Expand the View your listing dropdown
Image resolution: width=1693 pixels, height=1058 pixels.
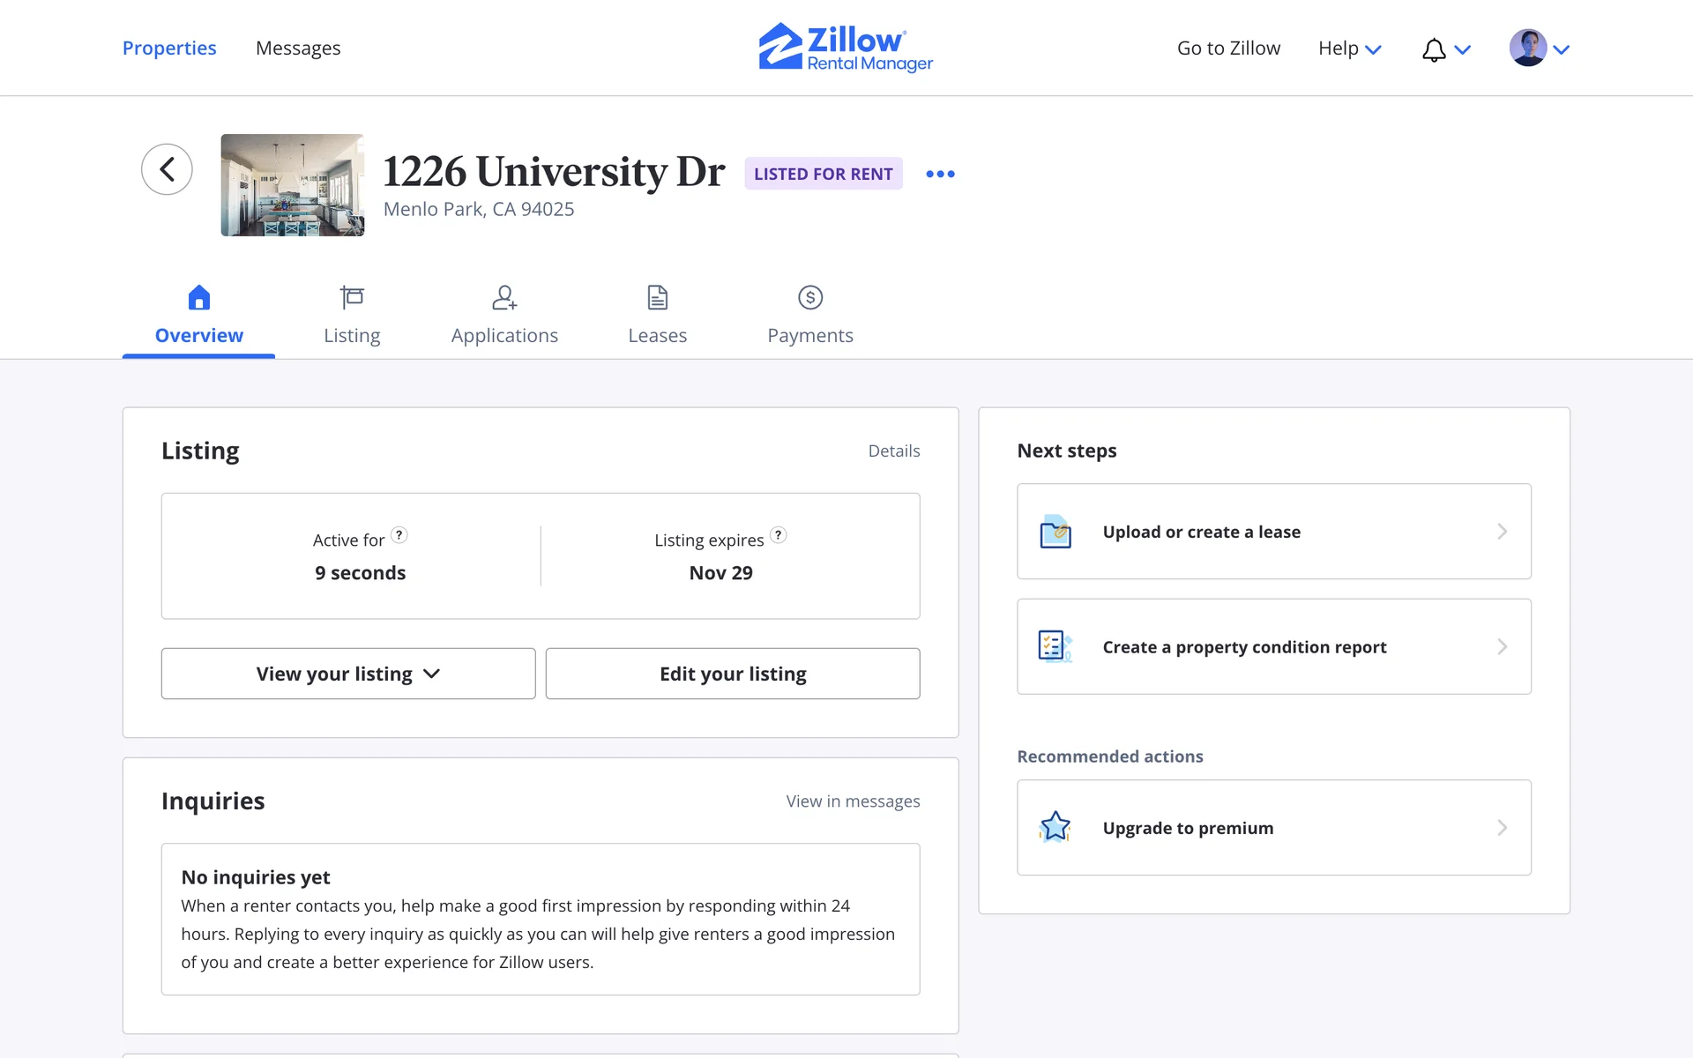click(348, 674)
